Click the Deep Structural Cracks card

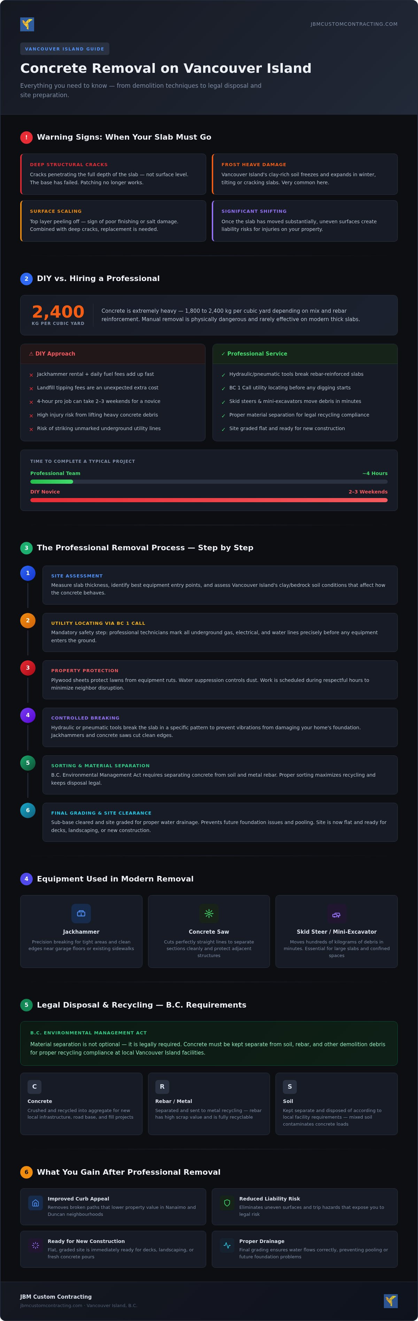point(113,174)
